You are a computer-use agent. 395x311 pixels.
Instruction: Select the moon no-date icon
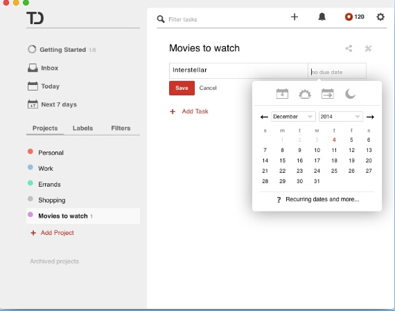[x=350, y=94]
